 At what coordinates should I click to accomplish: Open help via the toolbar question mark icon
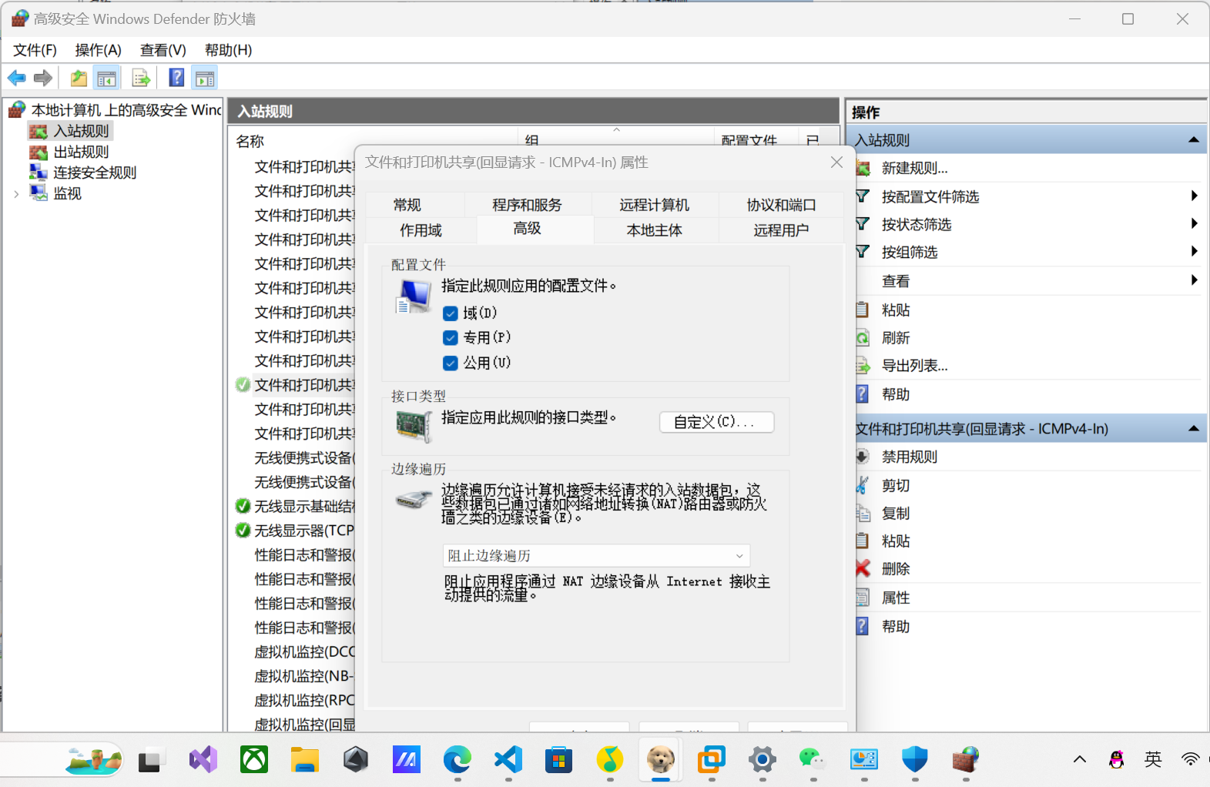click(x=176, y=78)
